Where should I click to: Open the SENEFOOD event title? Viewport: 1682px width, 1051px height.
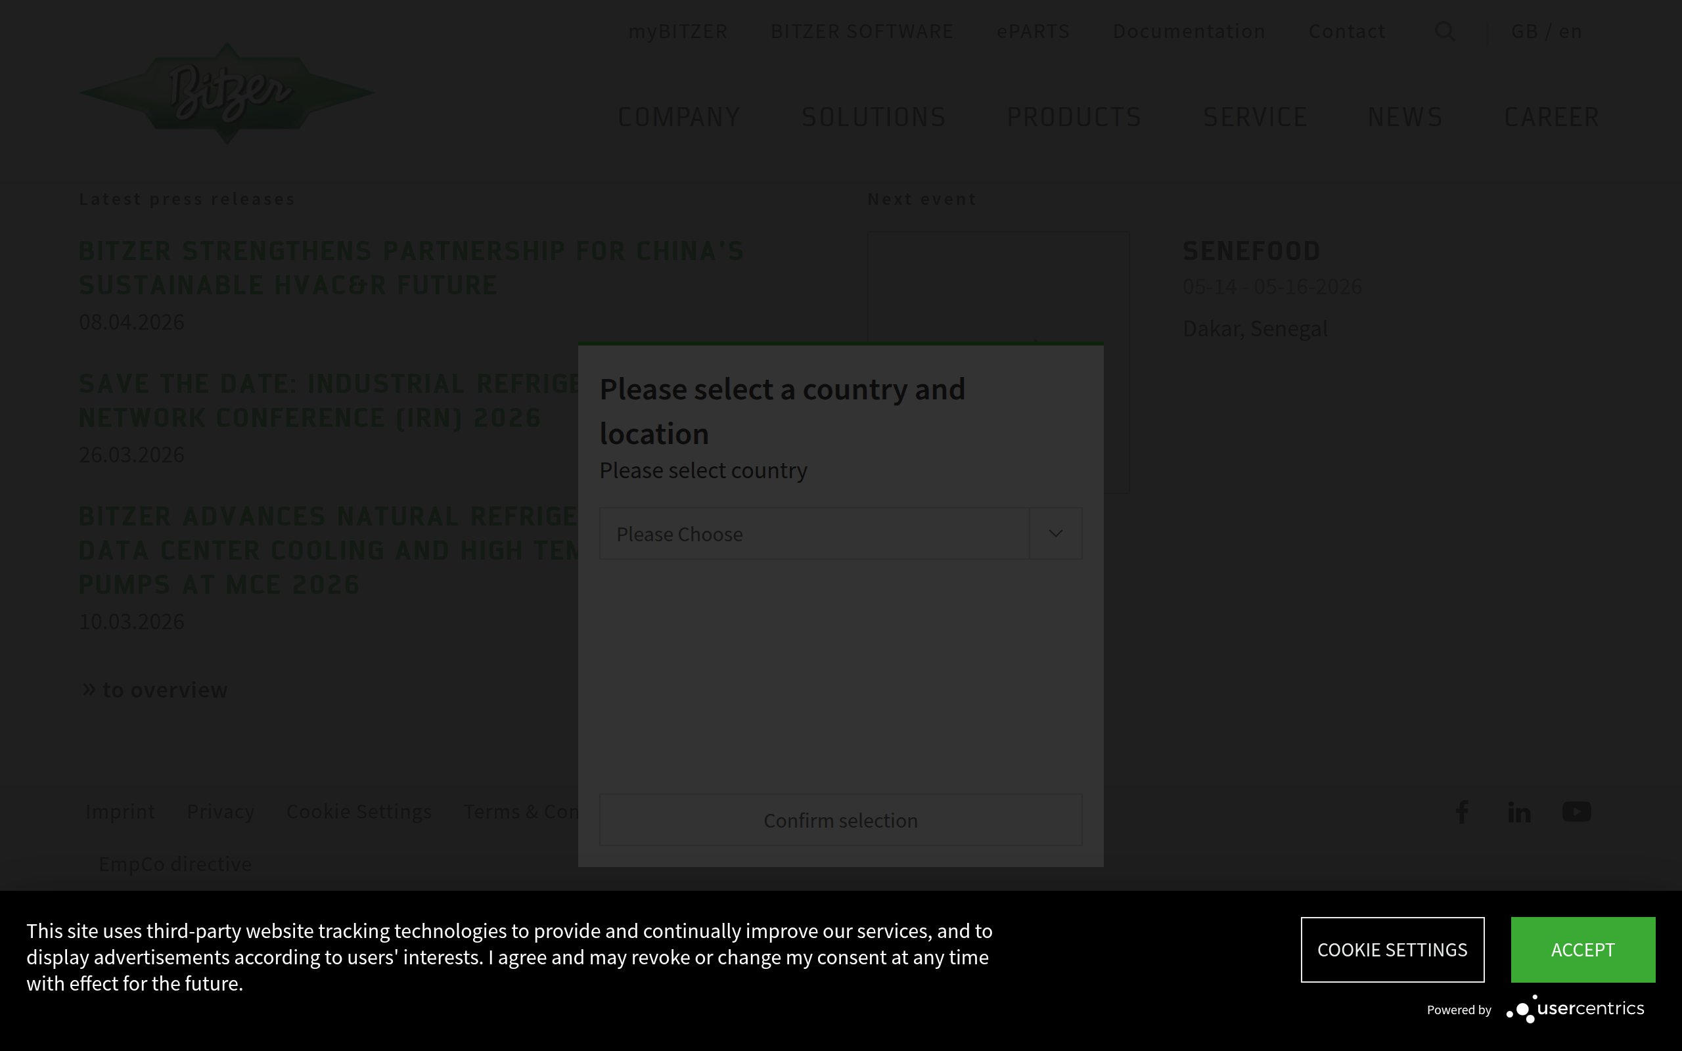tap(1251, 251)
